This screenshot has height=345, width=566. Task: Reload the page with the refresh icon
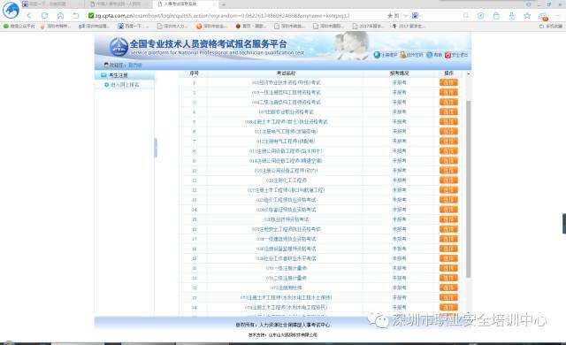click(x=45, y=16)
